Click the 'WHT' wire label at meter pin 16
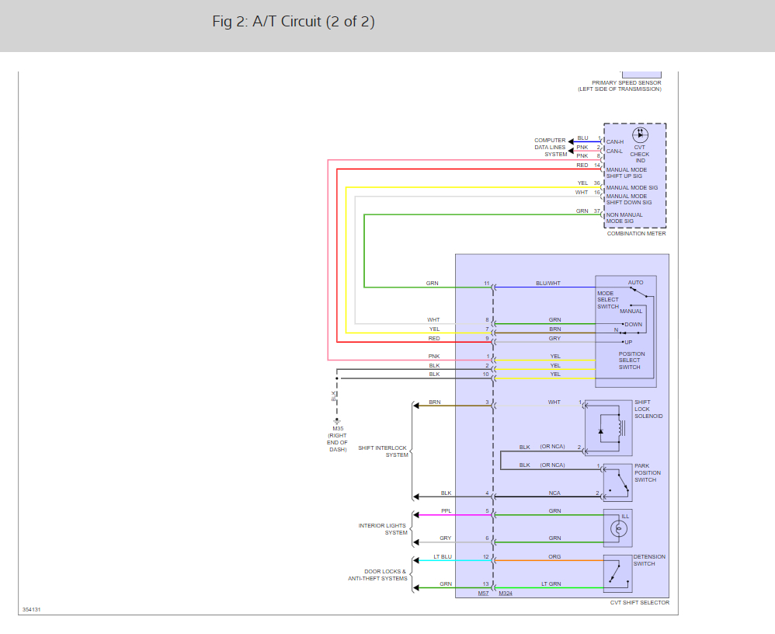The image size is (775, 634). tap(582, 193)
